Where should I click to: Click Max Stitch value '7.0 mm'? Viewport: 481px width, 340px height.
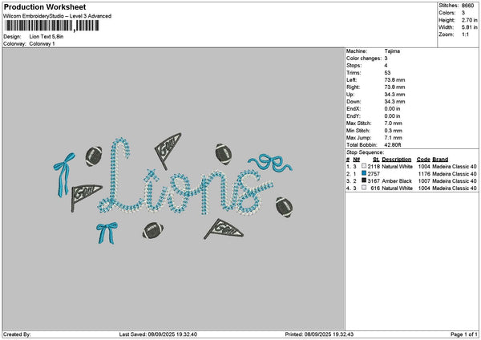393,123
